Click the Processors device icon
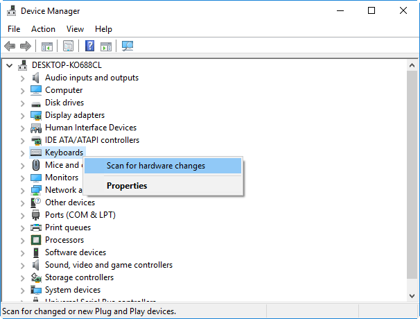This screenshot has width=420, height=319. (x=36, y=240)
